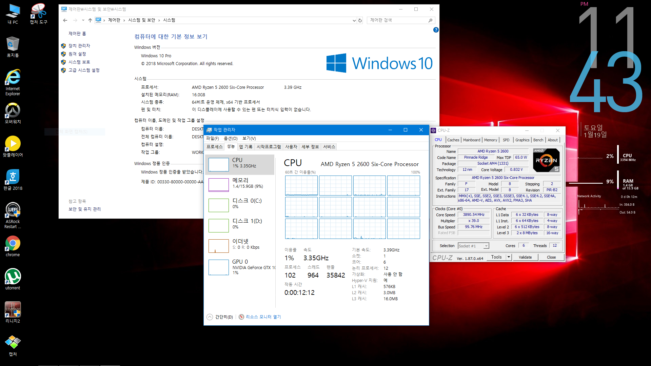Open the 한글 2018 desktop shortcut
This screenshot has height=366, width=651.
[13, 180]
